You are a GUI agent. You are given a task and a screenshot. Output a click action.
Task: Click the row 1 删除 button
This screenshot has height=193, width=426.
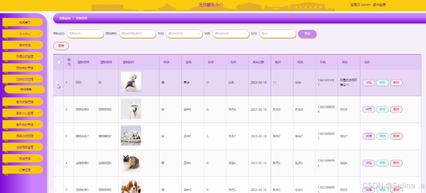point(397,83)
